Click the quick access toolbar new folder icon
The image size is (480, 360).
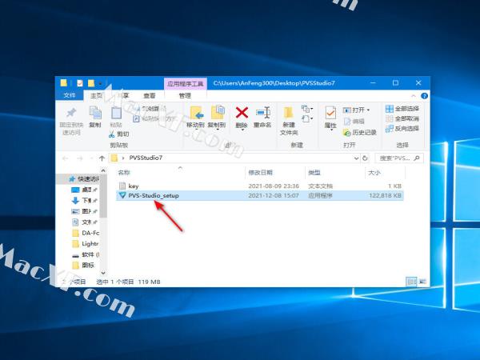(91, 83)
